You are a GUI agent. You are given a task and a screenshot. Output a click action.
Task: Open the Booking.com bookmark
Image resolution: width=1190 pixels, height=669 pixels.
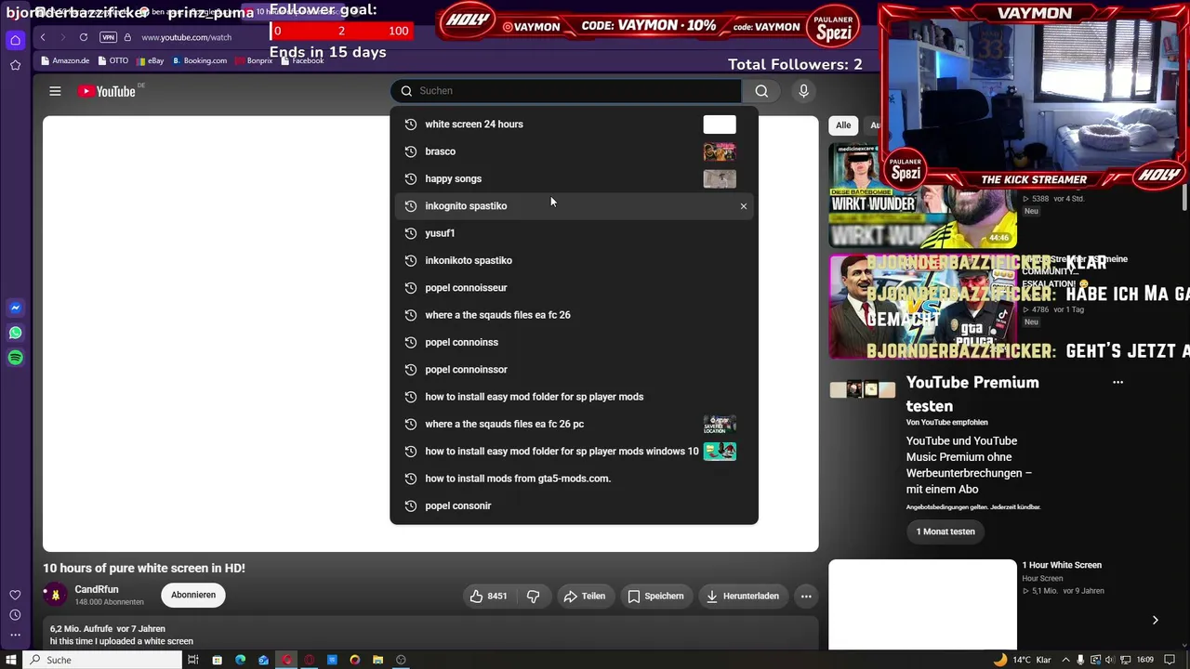click(x=200, y=61)
